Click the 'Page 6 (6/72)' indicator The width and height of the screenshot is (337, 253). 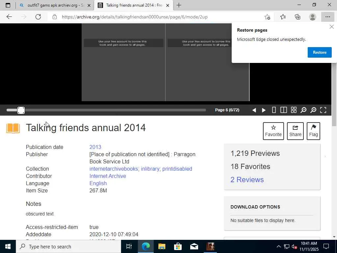coord(227,110)
